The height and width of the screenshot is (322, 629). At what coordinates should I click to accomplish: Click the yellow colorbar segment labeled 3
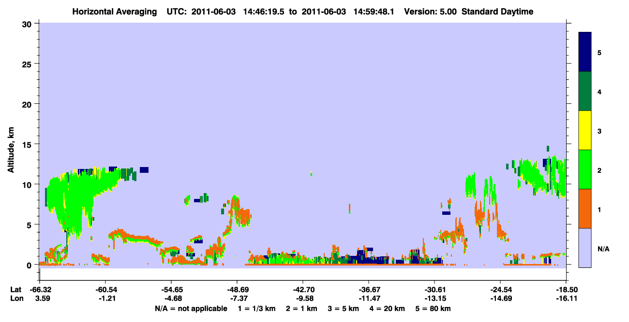[x=585, y=130]
